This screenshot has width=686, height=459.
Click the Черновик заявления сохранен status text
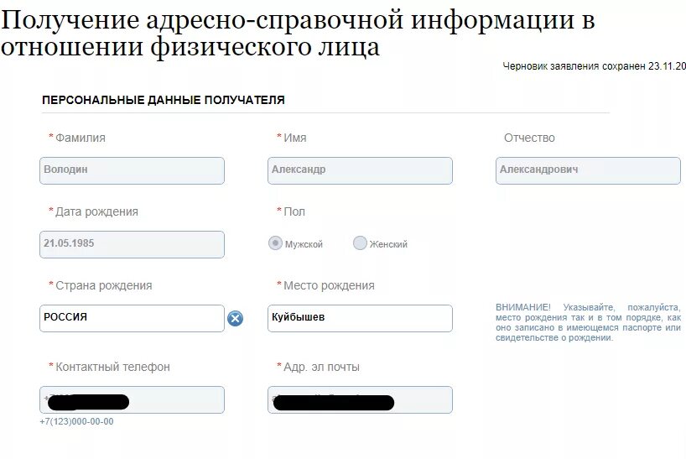point(594,66)
